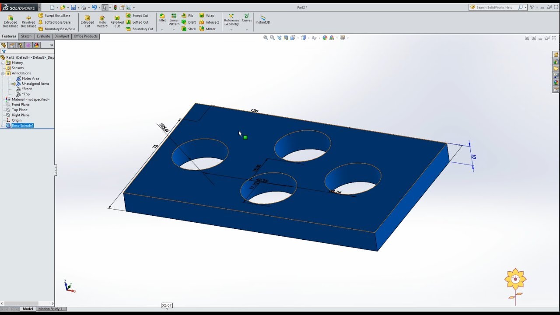Screen dimensions: 560x315
Task: Click the Zoom to Area icon
Action: click(x=273, y=38)
